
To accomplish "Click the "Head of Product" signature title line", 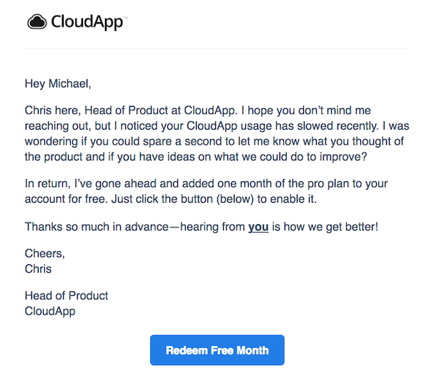I will pos(66,296).
